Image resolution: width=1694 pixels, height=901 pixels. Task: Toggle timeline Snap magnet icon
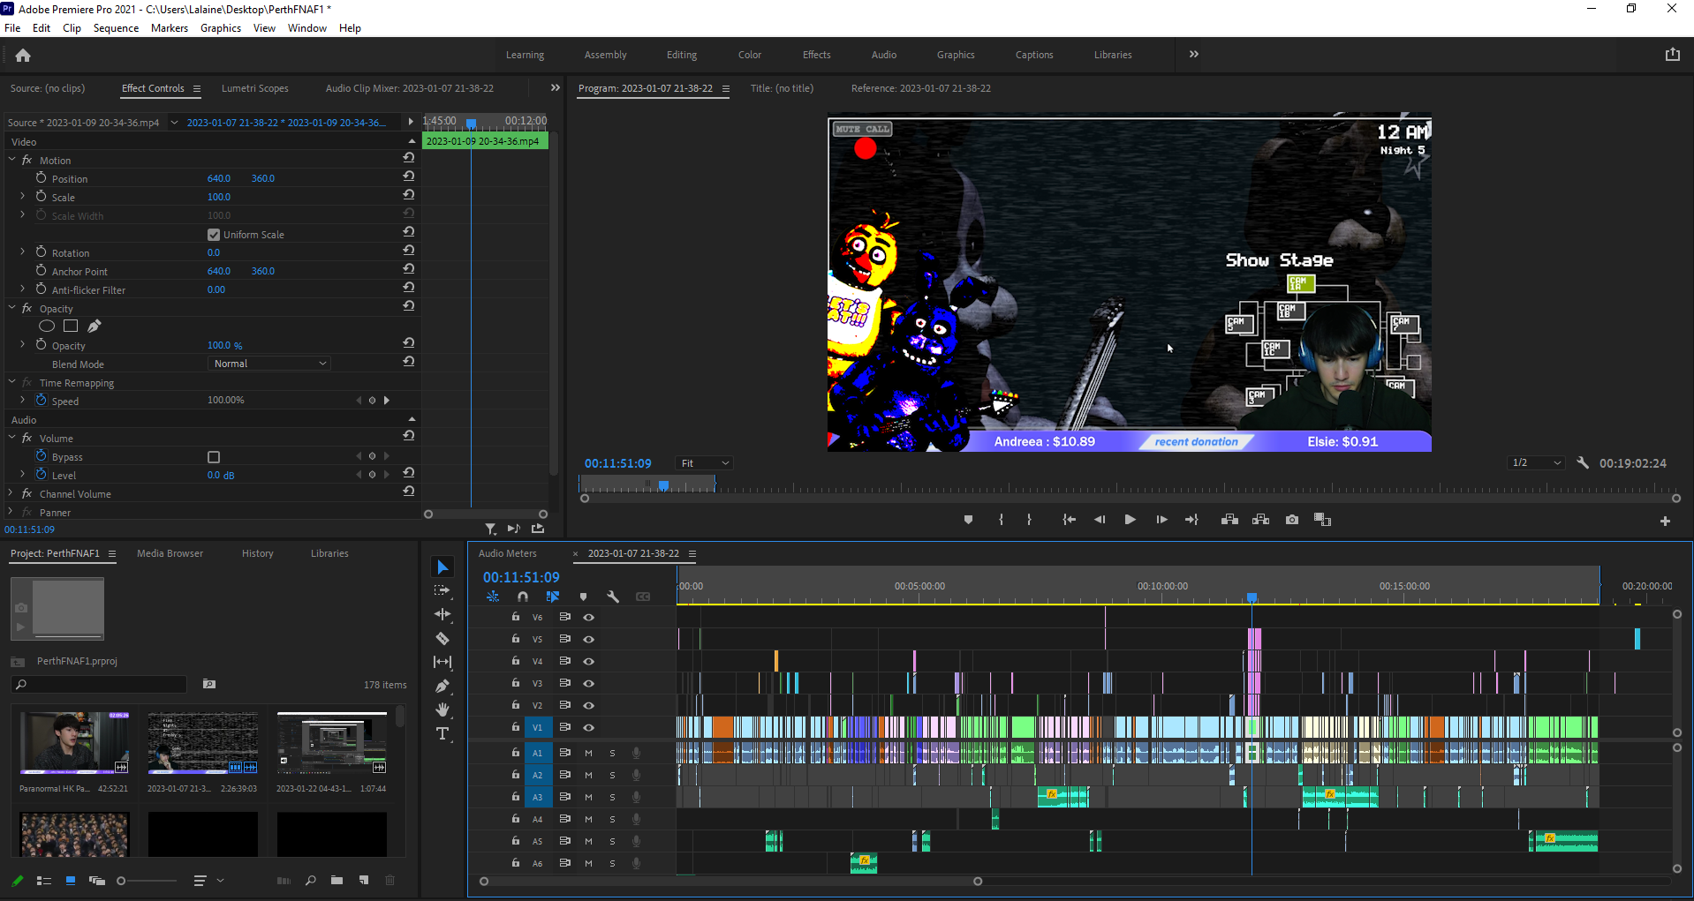(x=523, y=597)
